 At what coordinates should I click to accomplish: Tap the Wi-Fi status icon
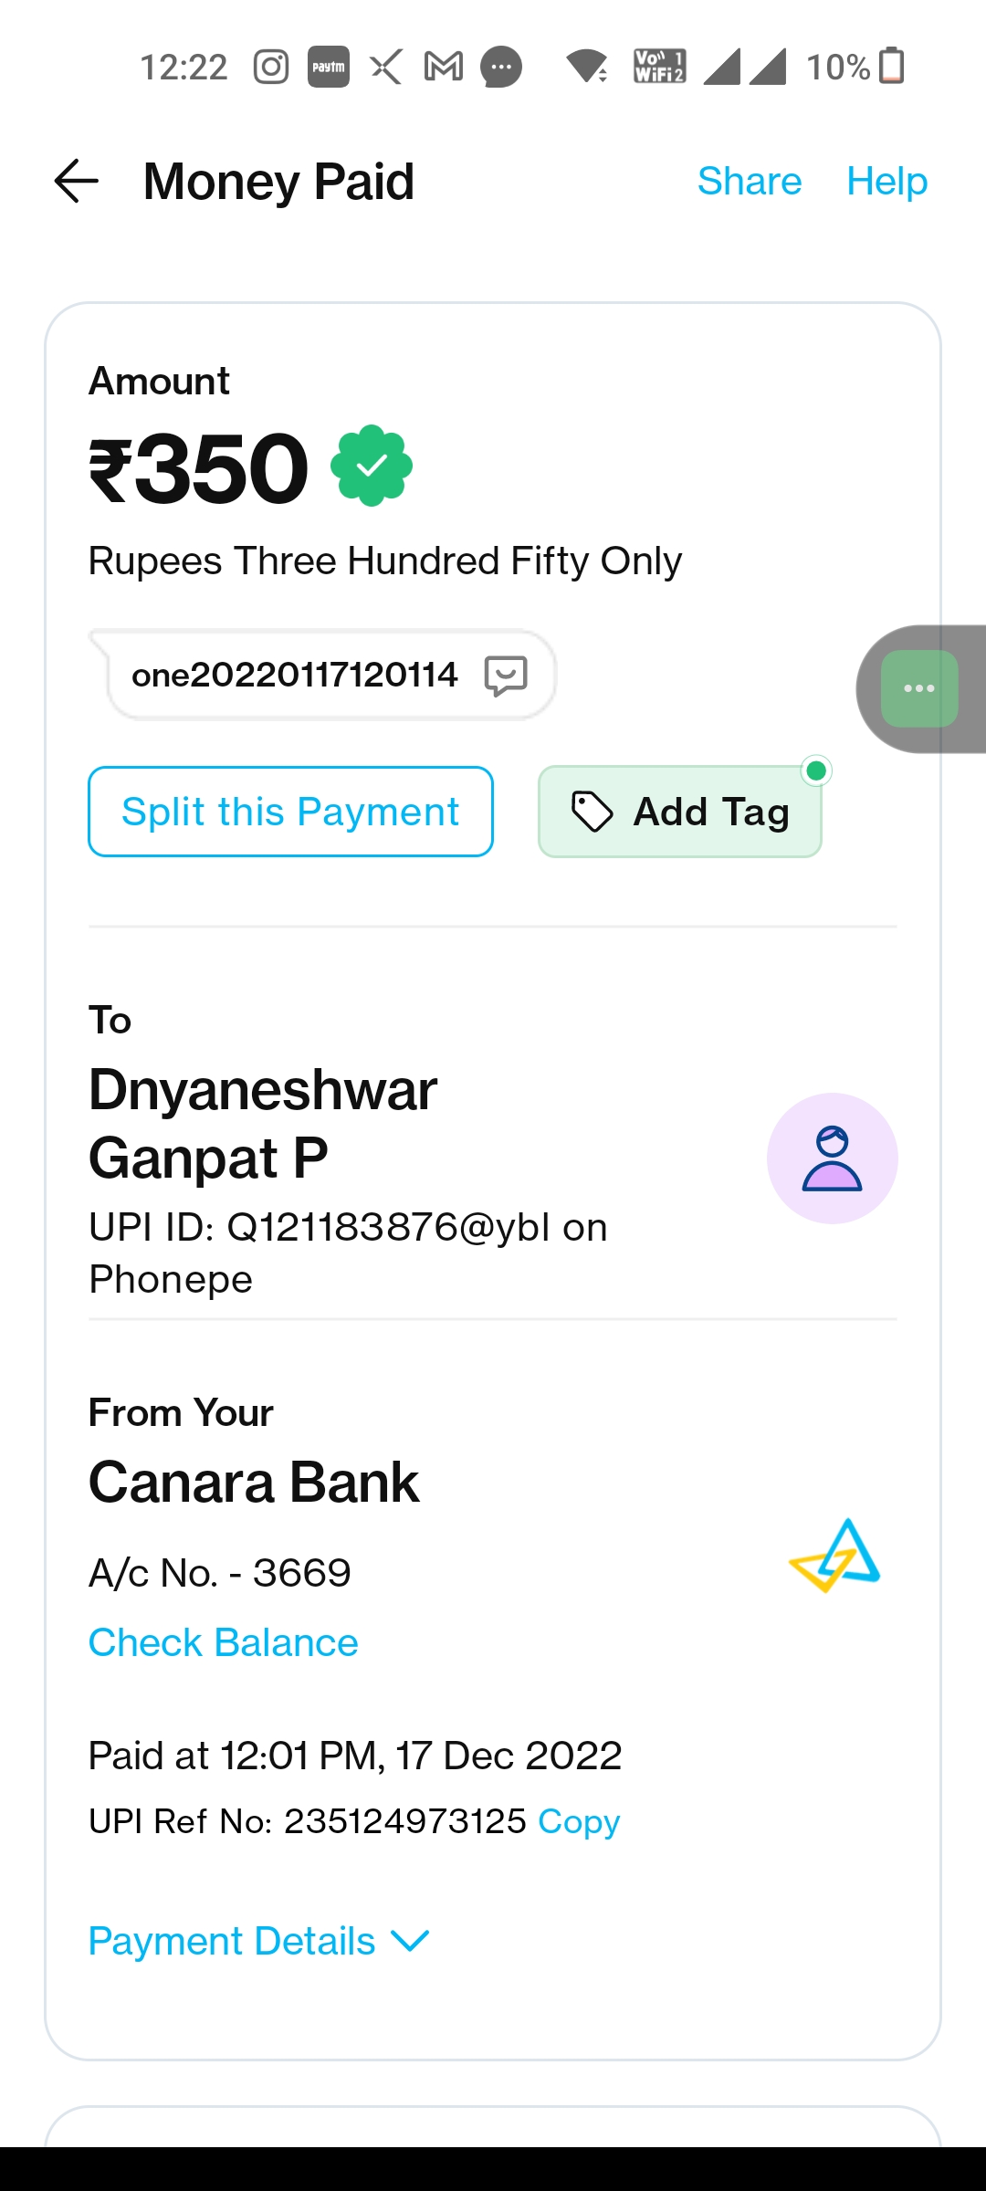[x=586, y=67]
